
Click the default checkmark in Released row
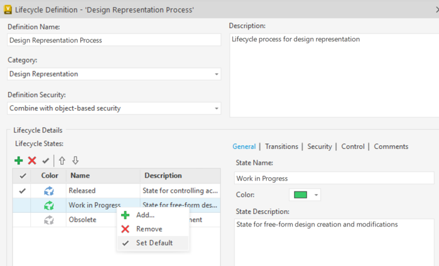tap(22, 191)
